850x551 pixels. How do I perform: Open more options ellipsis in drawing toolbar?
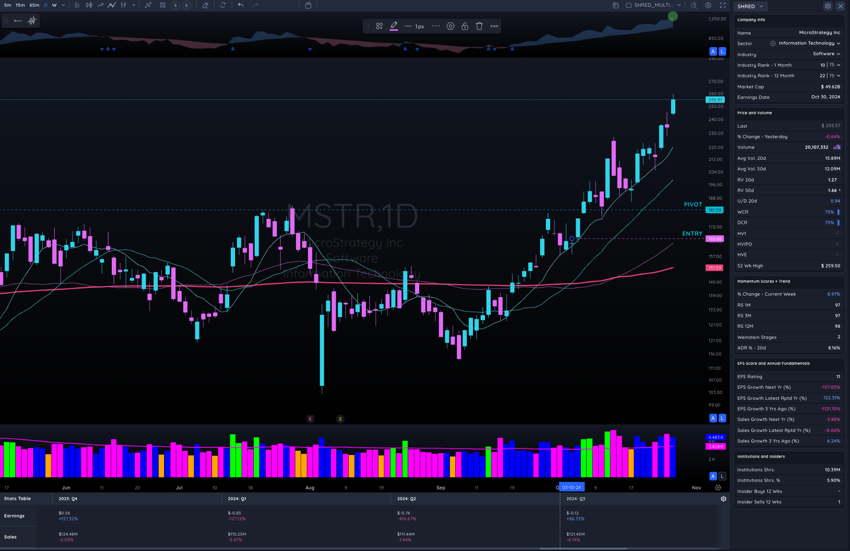(494, 26)
